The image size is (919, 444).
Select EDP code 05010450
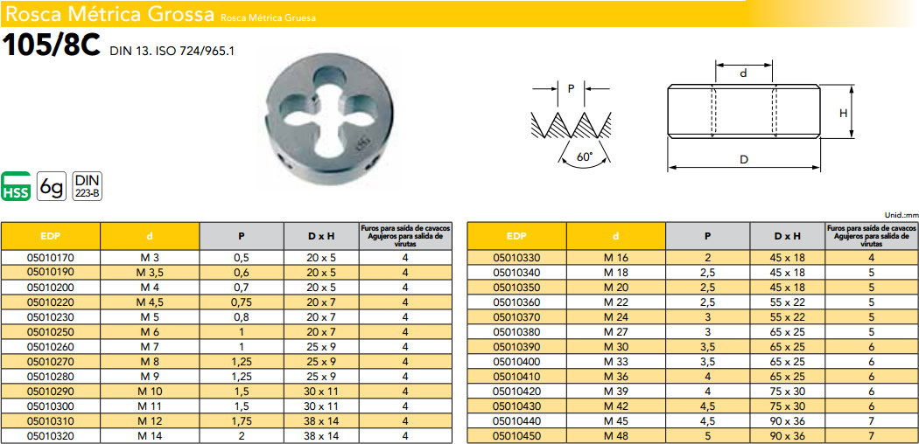click(517, 435)
